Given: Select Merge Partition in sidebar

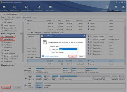Looking at the screenshot, I should click(x=7, y=20).
